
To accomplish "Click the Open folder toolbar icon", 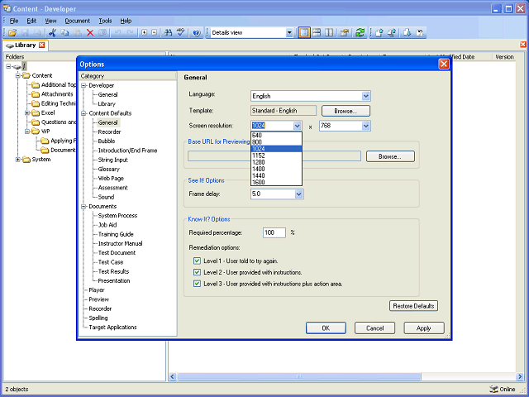I will (x=12, y=33).
